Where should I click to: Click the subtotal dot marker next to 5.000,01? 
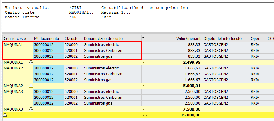144,86
